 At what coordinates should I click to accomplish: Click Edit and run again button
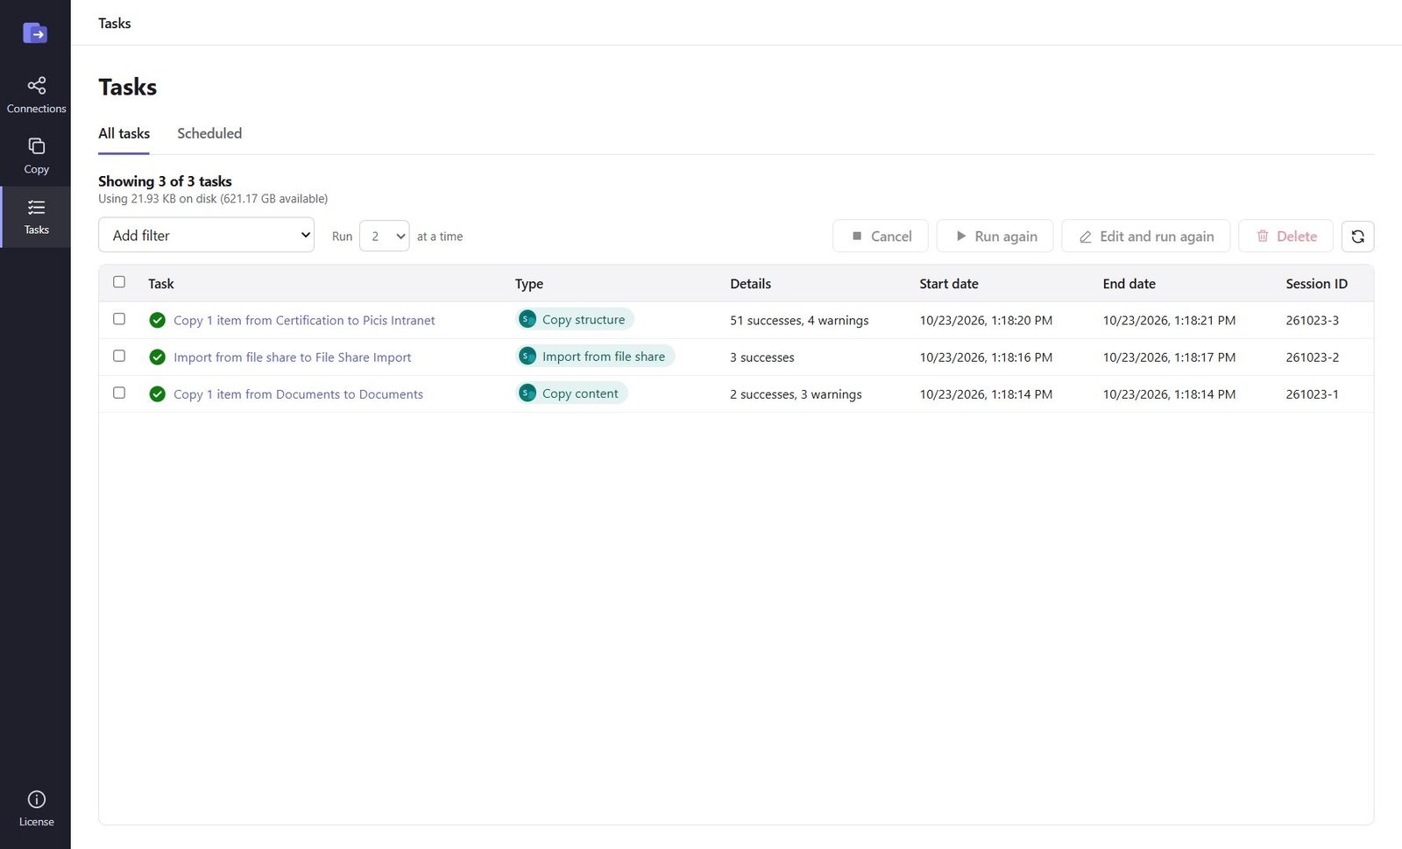1146,237
